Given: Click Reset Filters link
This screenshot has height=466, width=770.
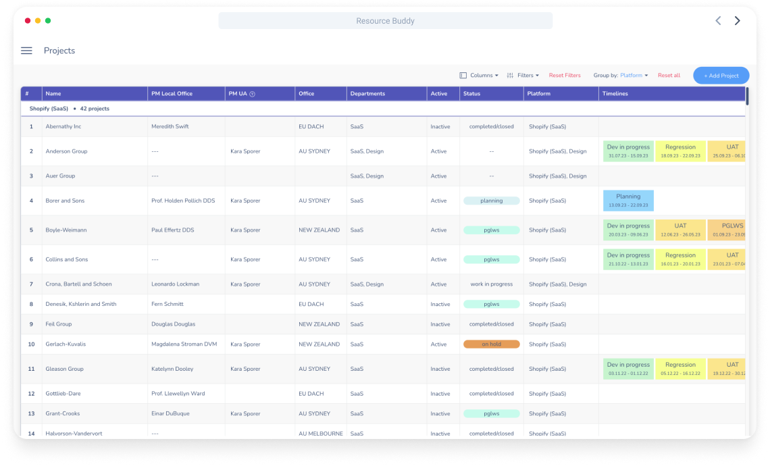Looking at the screenshot, I should tap(565, 76).
